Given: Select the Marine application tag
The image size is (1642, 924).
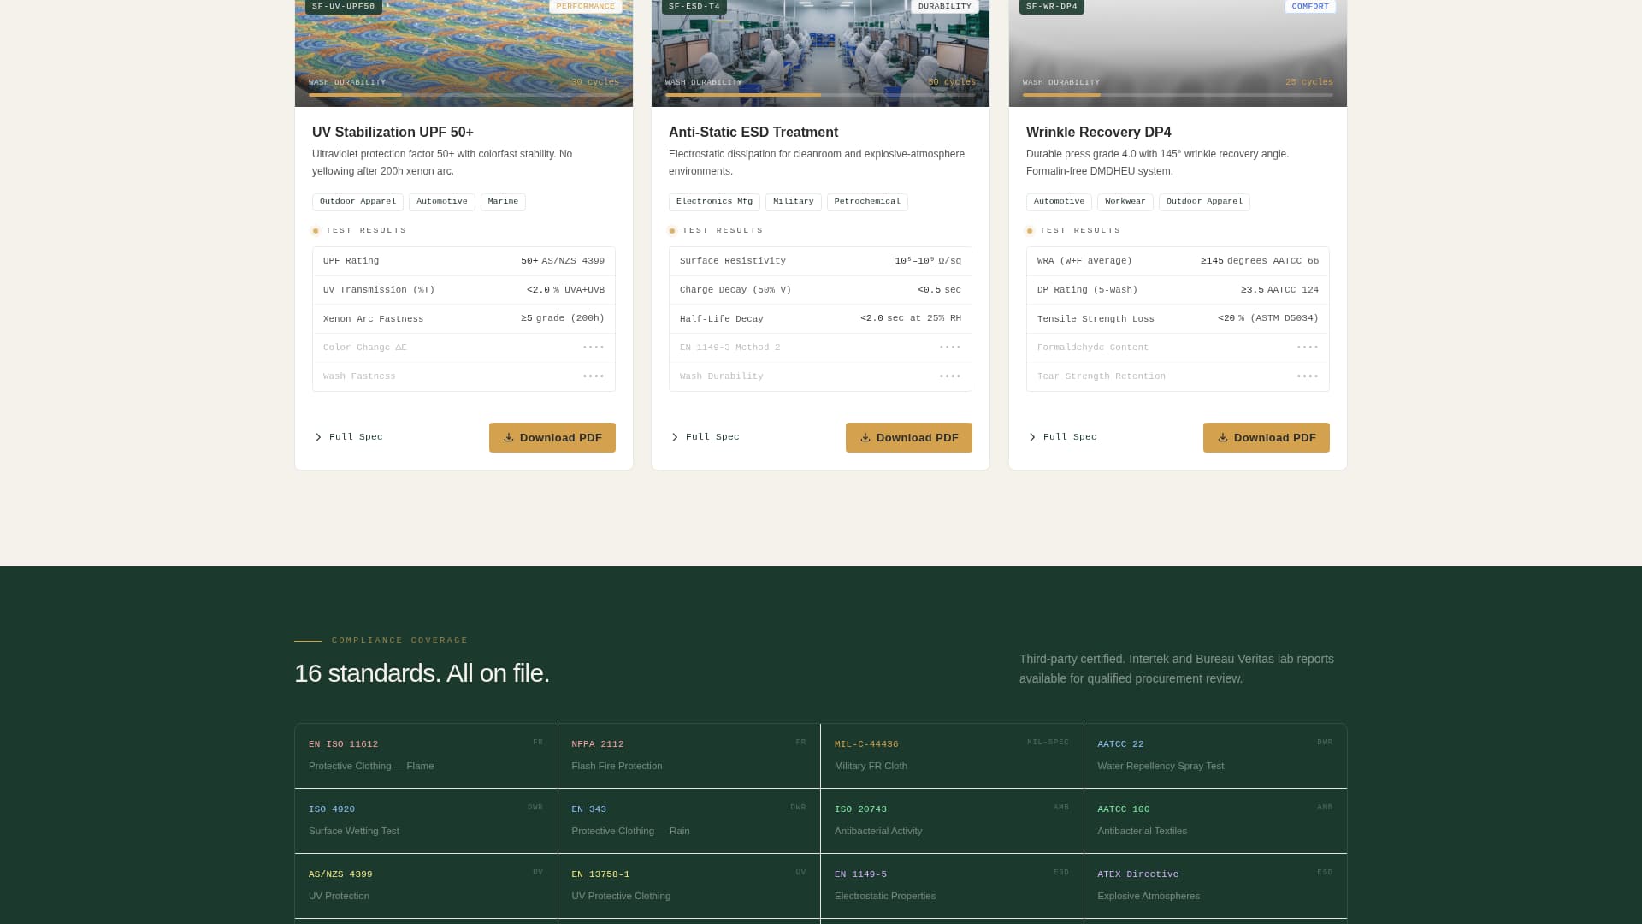Looking at the screenshot, I should coord(503,202).
